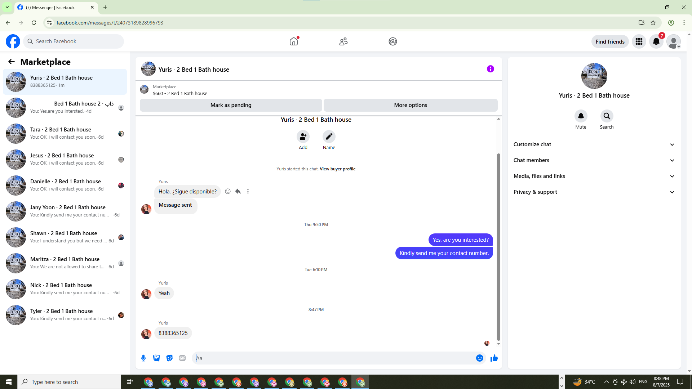The image size is (692, 389).
Task: Send a thumbs-up like
Action: tap(494, 358)
